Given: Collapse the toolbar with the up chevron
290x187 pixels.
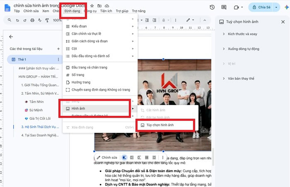Looking at the screenshot, I should 205,20.
